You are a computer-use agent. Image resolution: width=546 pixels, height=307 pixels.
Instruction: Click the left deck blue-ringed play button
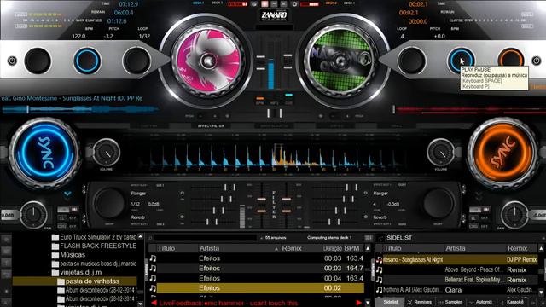87,61
